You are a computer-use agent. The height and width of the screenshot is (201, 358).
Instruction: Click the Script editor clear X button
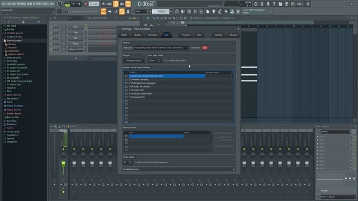[125, 162]
